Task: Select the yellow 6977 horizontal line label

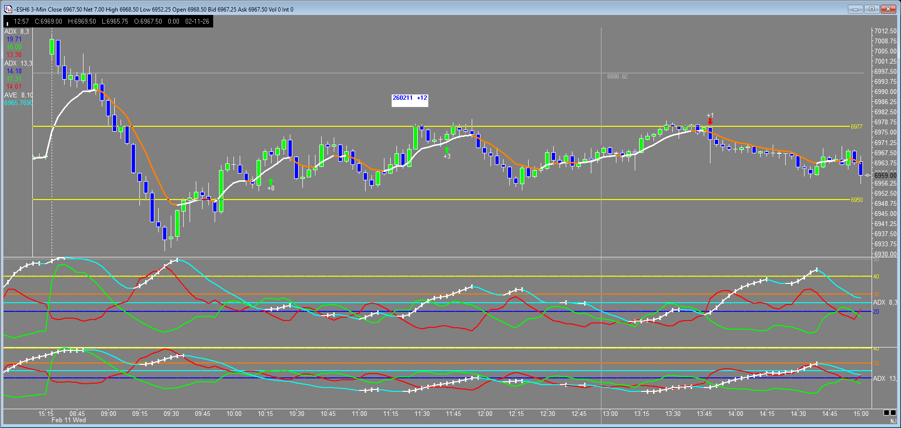Action: tap(856, 127)
